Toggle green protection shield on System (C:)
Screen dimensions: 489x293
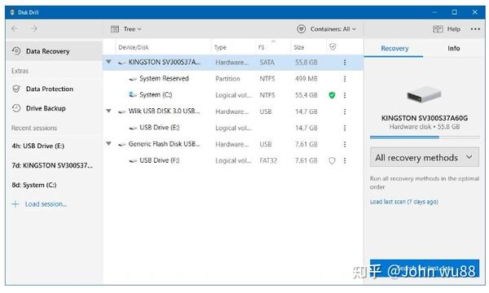click(x=333, y=95)
